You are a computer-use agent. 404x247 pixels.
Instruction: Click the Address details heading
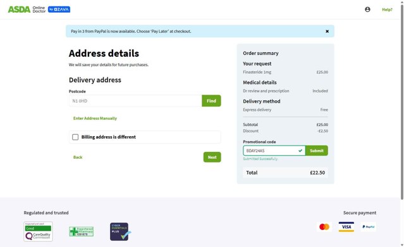click(x=104, y=54)
